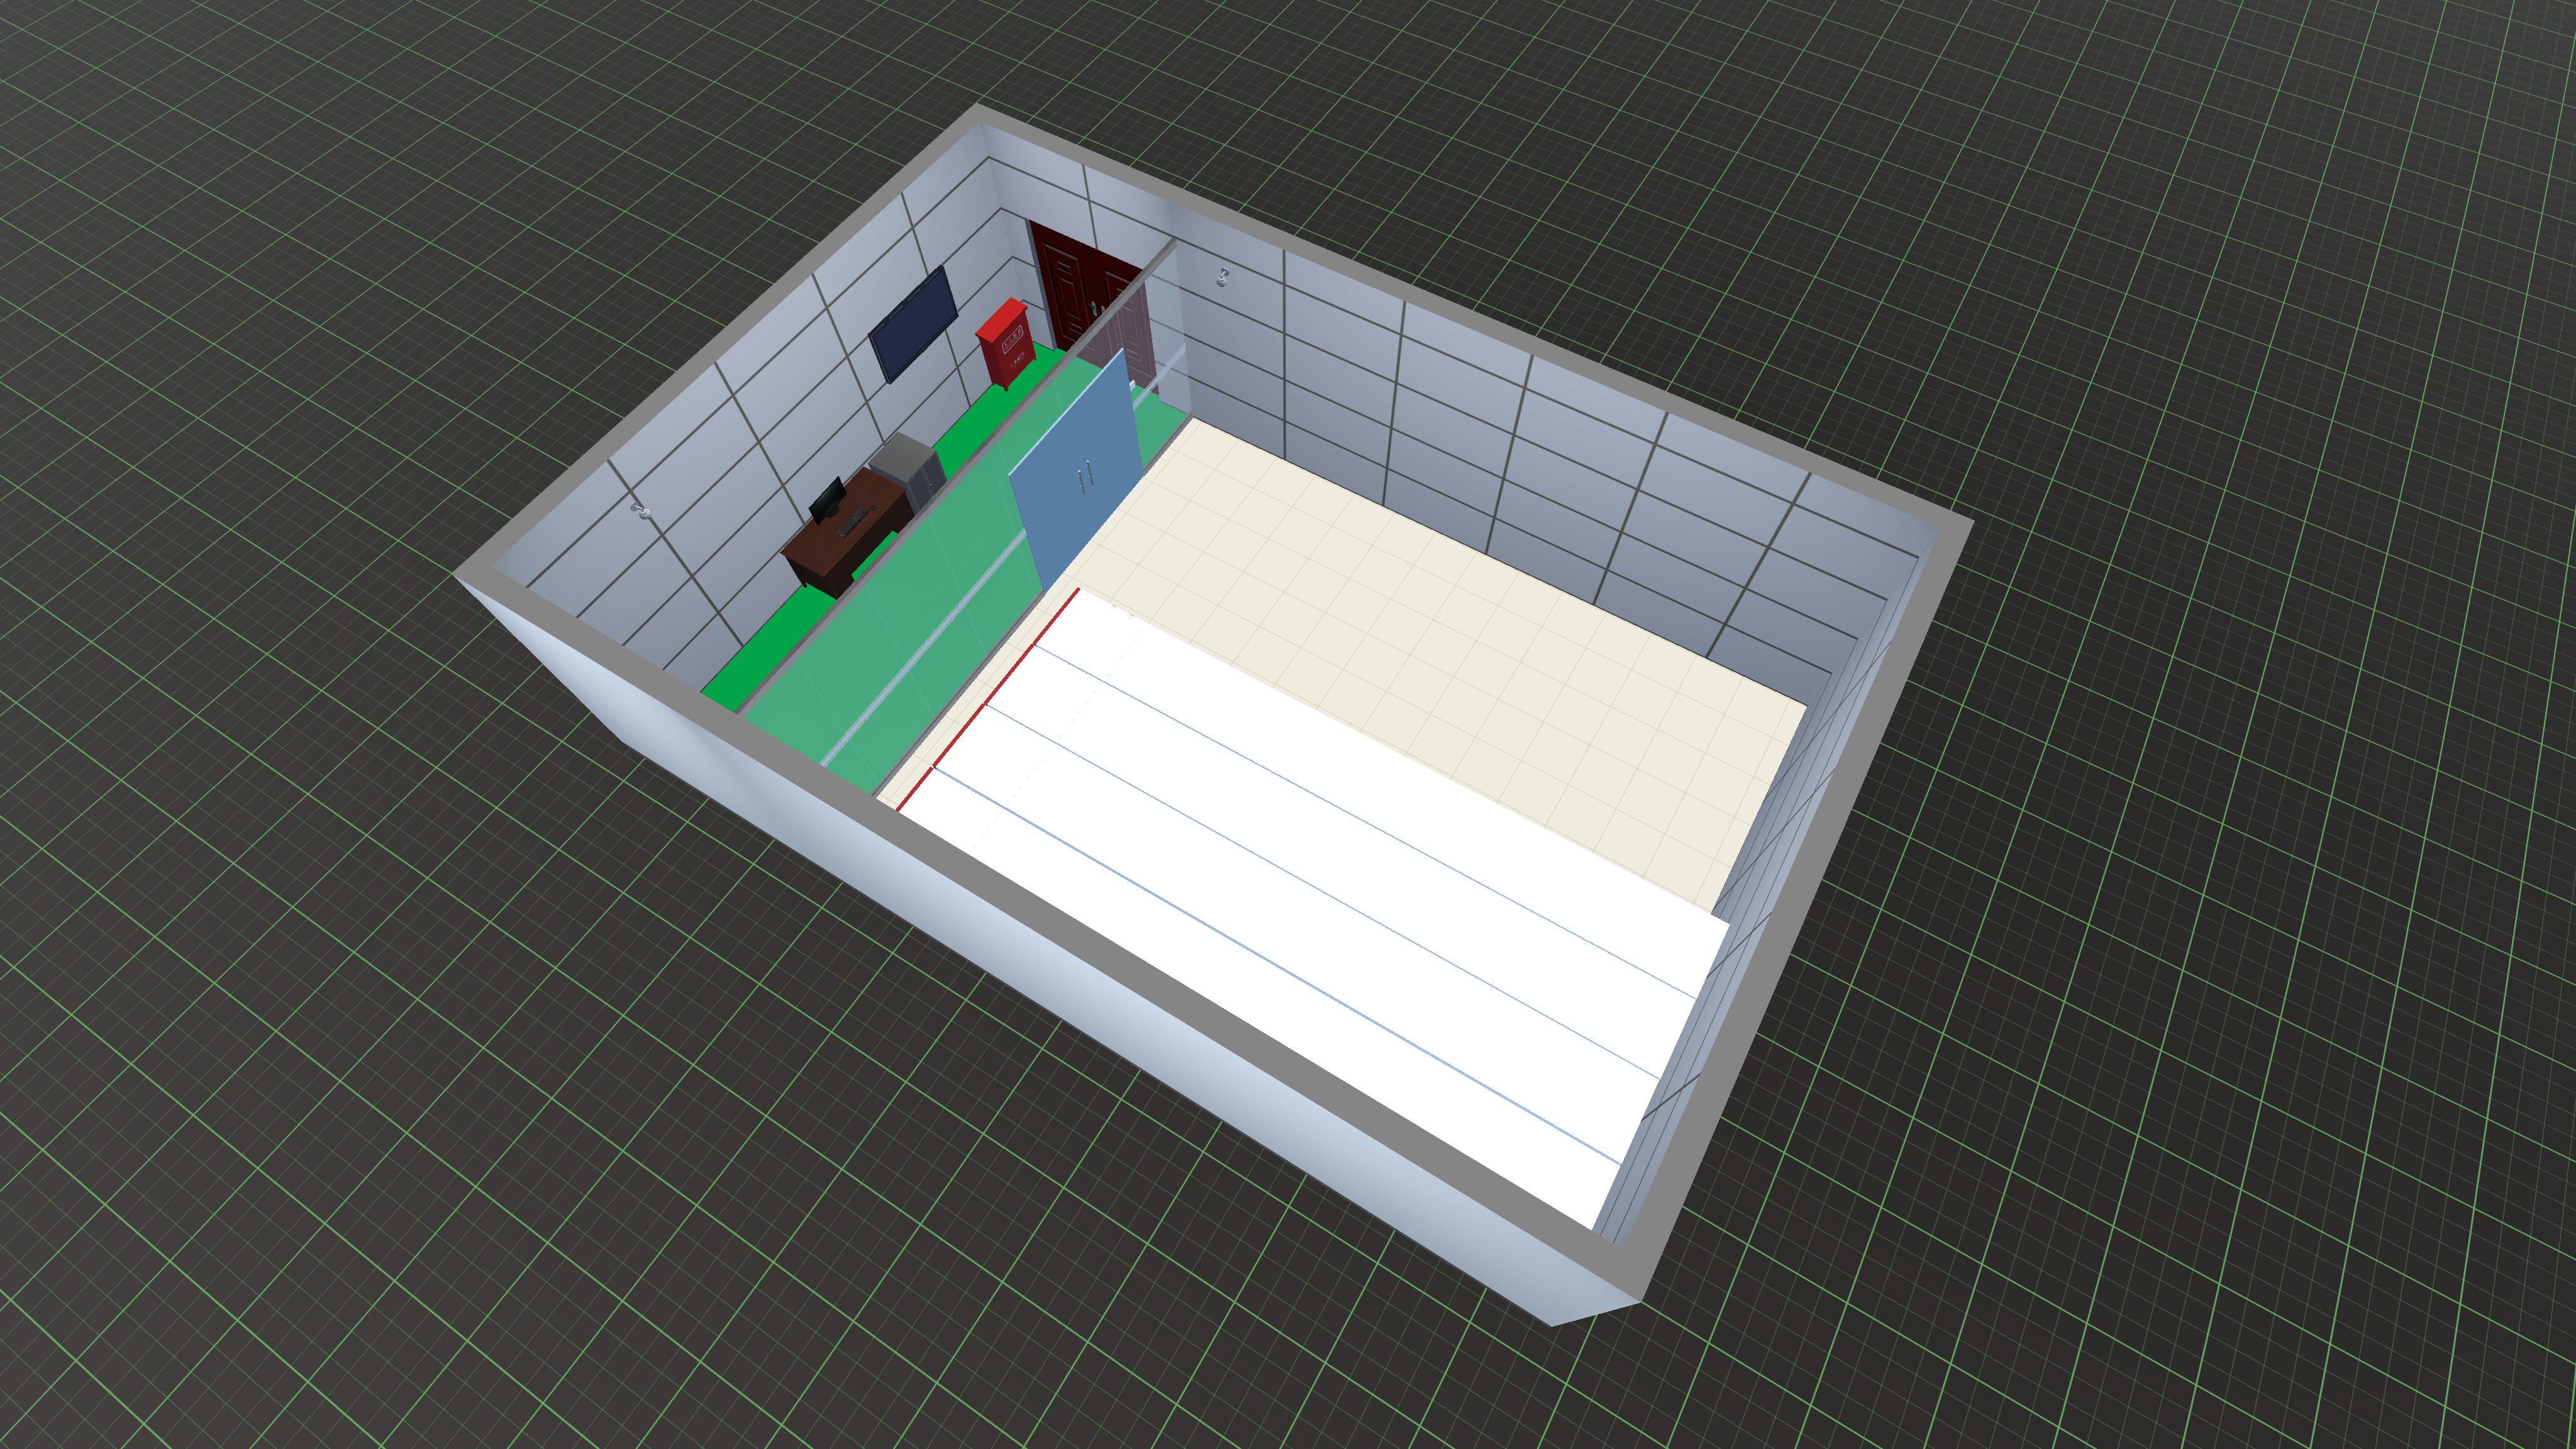Select the security camera on left wall
2576x1449 pixels.
click(x=641, y=510)
